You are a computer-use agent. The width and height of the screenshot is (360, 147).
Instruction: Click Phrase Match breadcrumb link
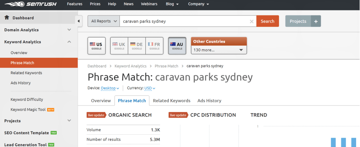[167, 66]
